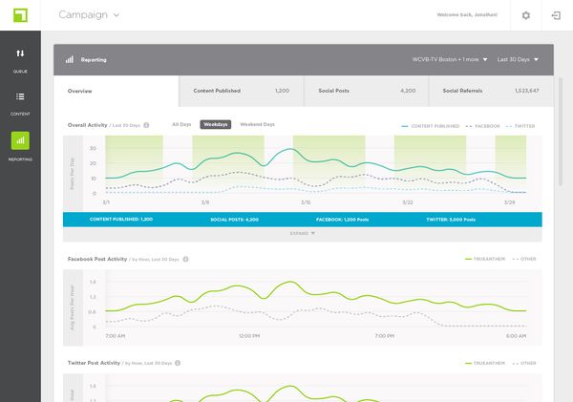Click Social Posts: 4,200 in blue bar
Screen dimensions: 573x402
pos(234,220)
